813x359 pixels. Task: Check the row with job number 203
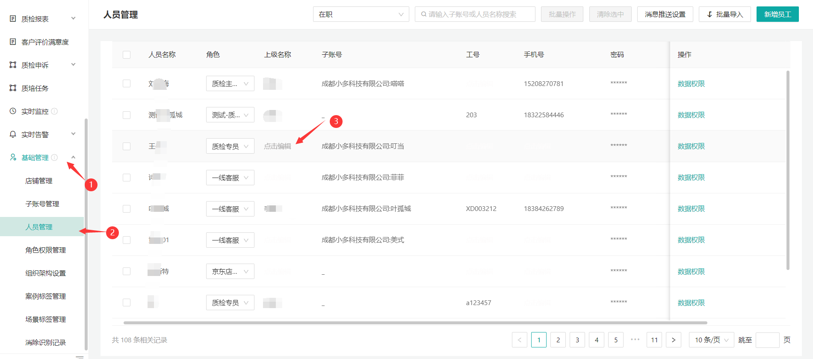(127, 115)
